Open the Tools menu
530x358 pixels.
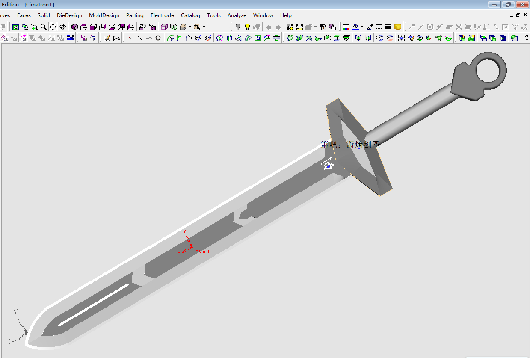tap(214, 15)
